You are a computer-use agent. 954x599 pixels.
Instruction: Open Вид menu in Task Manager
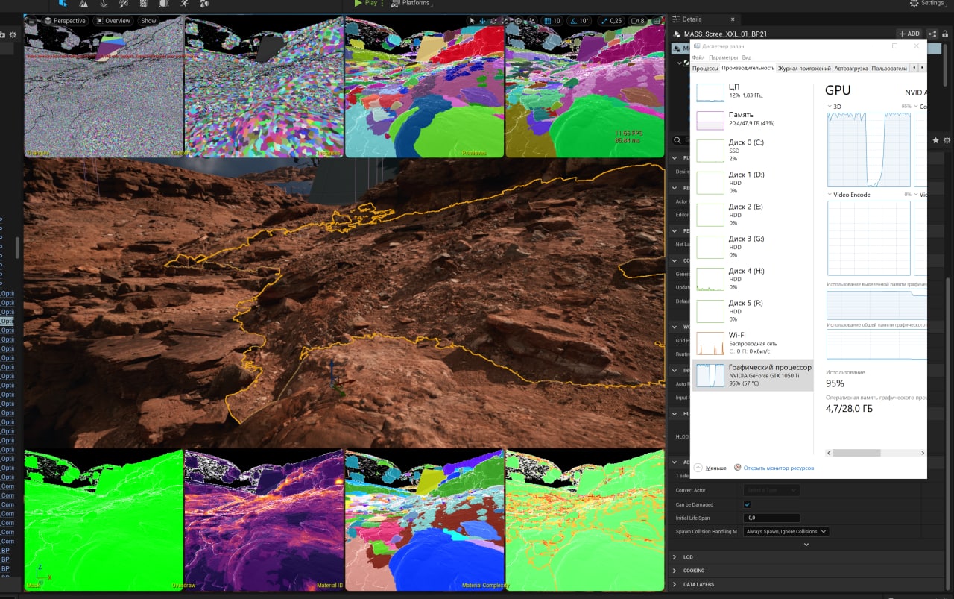pyautogui.click(x=746, y=57)
